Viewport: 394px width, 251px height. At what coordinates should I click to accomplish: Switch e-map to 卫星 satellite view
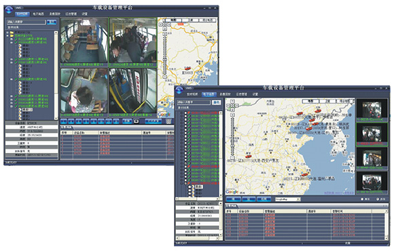(x=327, y=101)
